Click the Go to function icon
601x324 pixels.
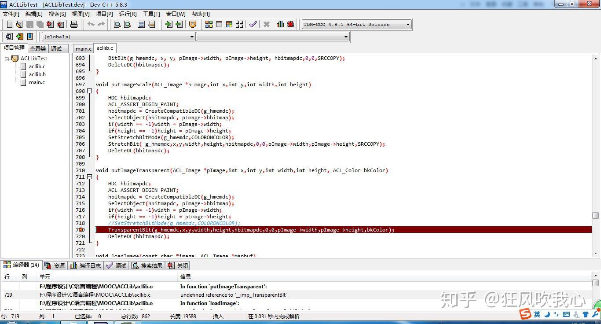pyautogui.click(x=141, y=24)
